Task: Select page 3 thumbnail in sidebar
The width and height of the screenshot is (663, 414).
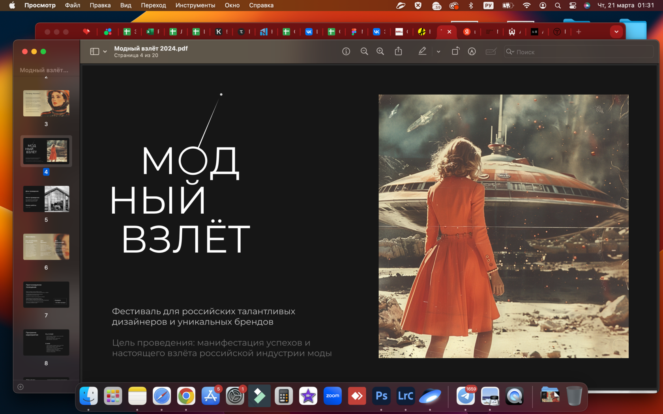Action: (46, 103)
